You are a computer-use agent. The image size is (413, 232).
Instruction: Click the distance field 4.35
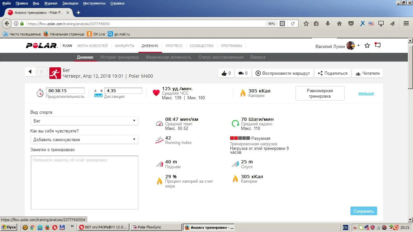click(124, 91)
